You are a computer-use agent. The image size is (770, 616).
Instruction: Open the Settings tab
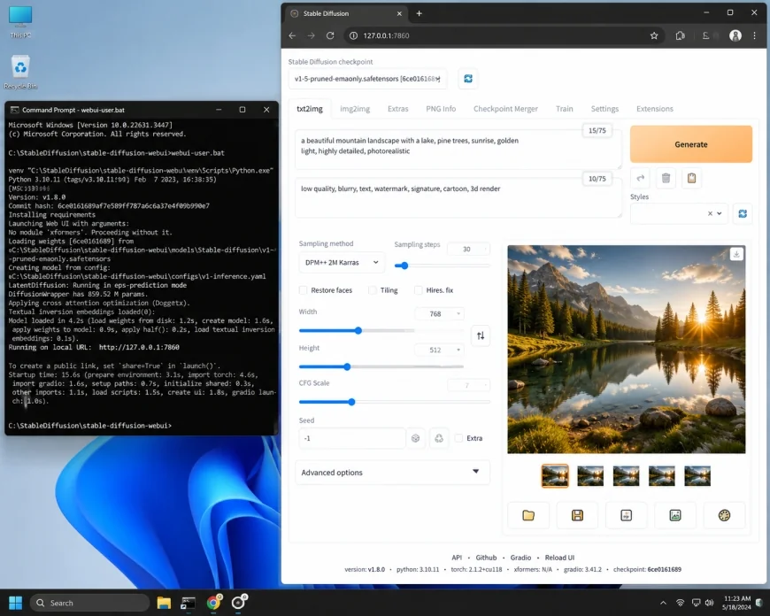(604, 109)
